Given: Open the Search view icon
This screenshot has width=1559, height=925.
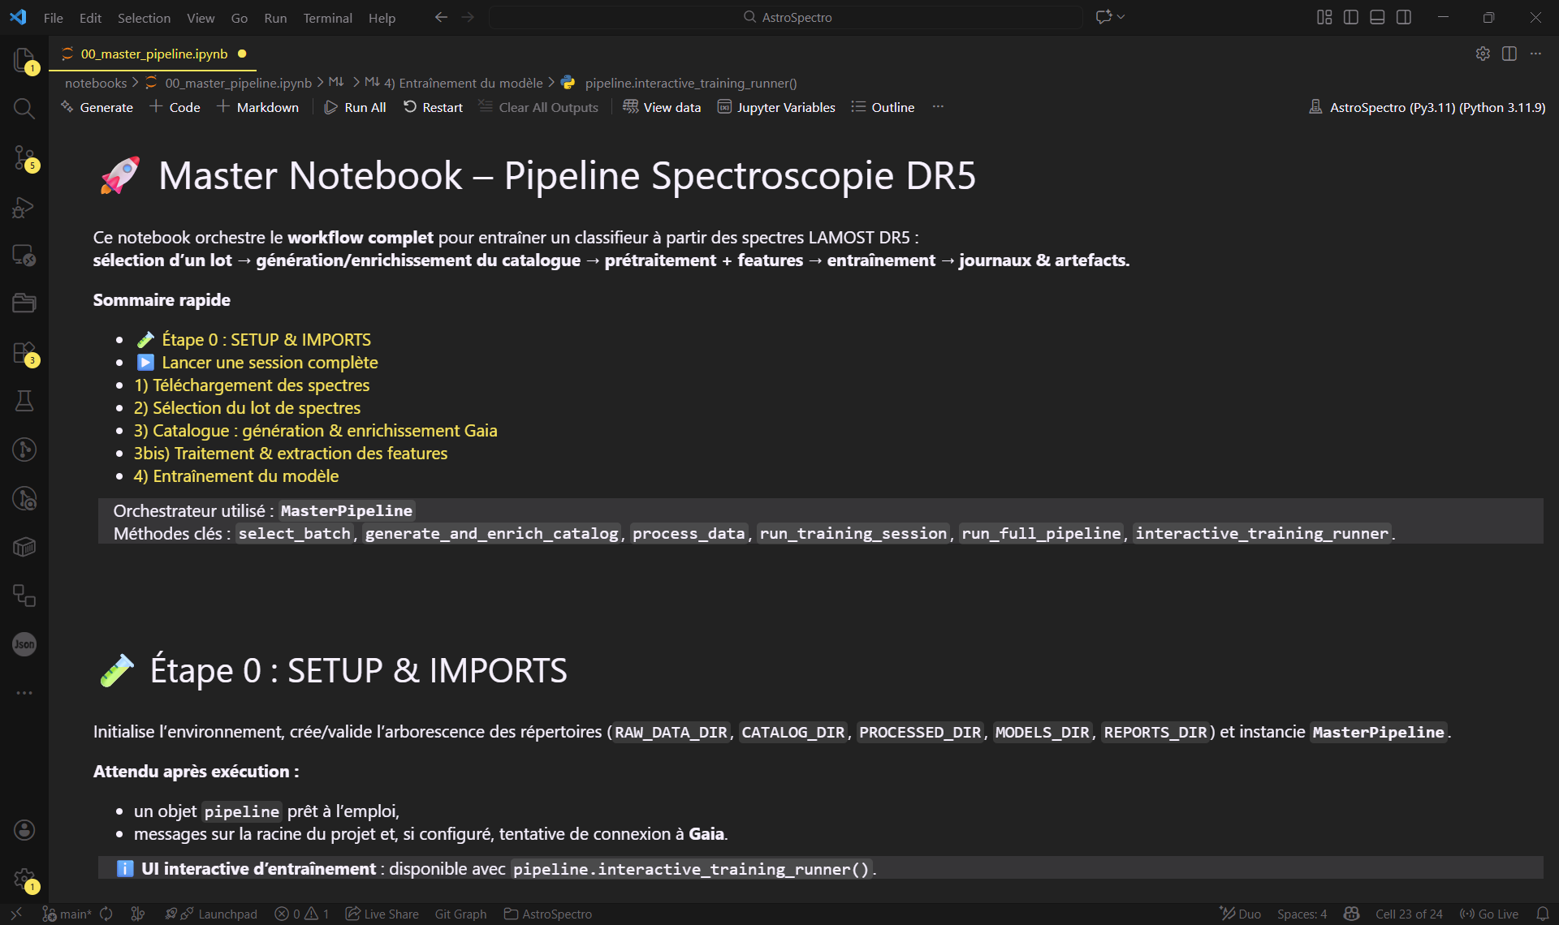Looking at the screenshot, I should (24, 109).
